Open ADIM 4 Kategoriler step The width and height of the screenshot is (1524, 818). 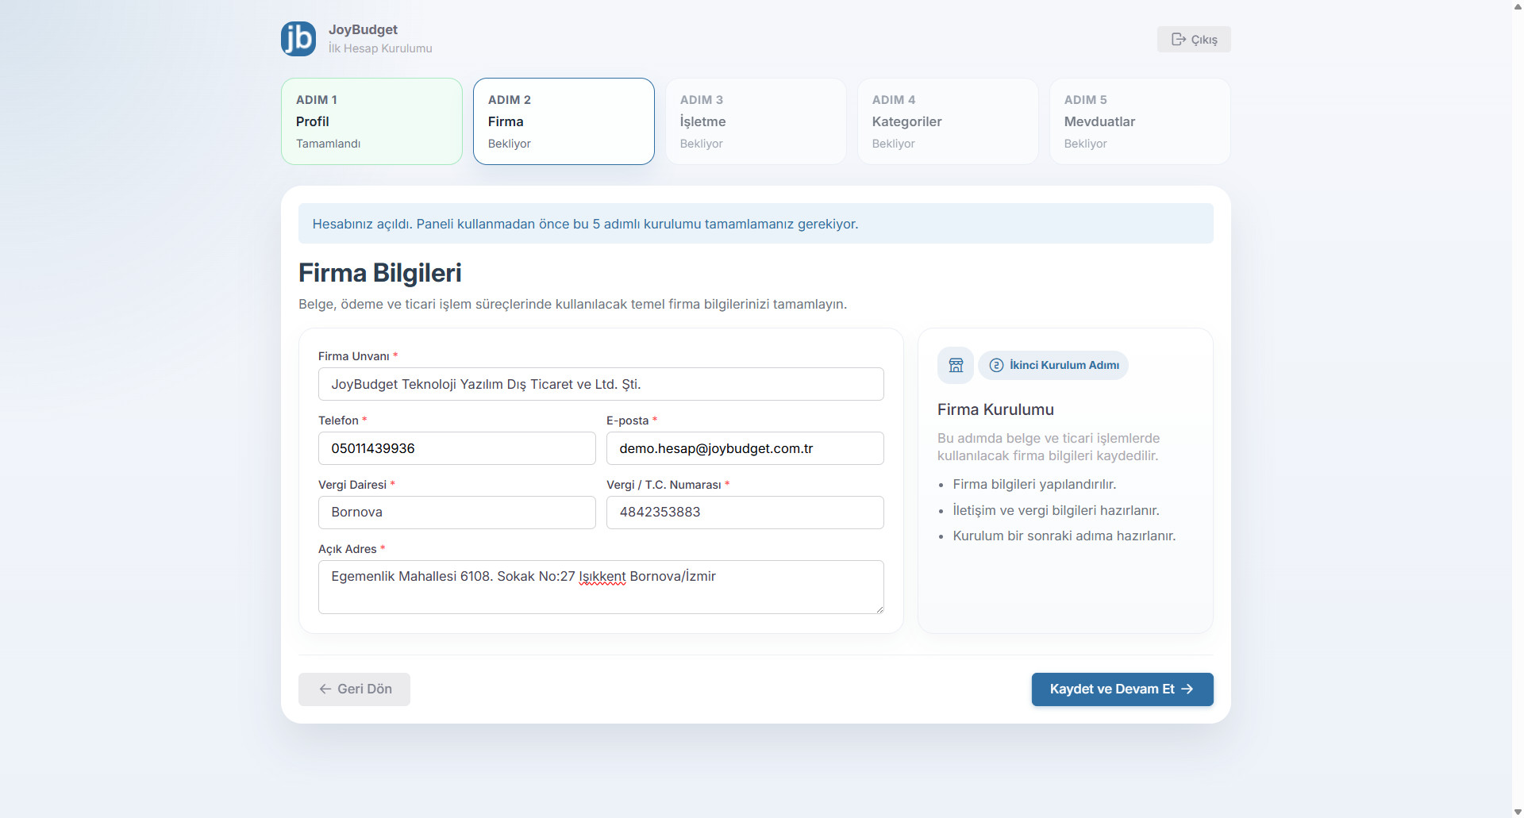click(x=948, y=121)
